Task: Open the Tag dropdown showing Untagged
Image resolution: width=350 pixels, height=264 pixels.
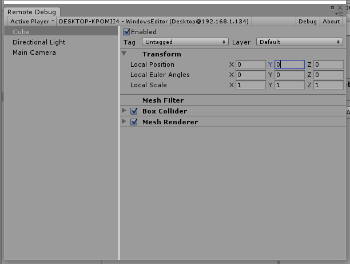Action: point(185,42)
